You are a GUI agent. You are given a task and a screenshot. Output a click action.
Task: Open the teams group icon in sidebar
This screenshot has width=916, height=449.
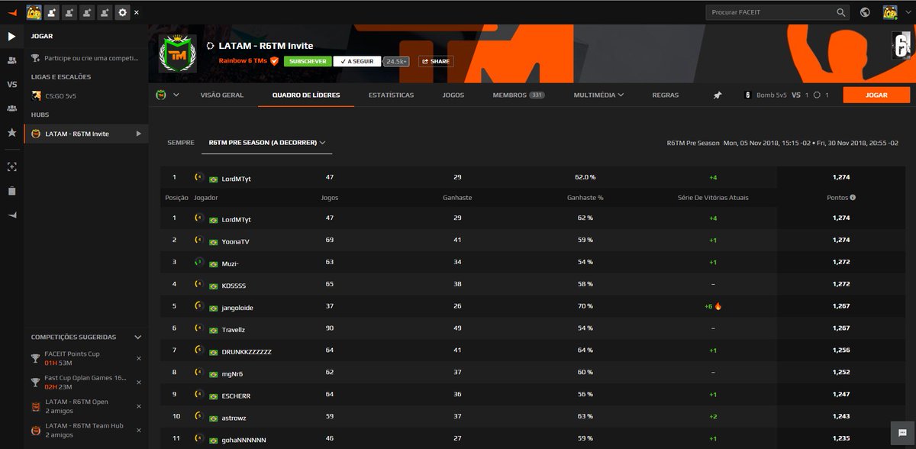coord(11,108)
